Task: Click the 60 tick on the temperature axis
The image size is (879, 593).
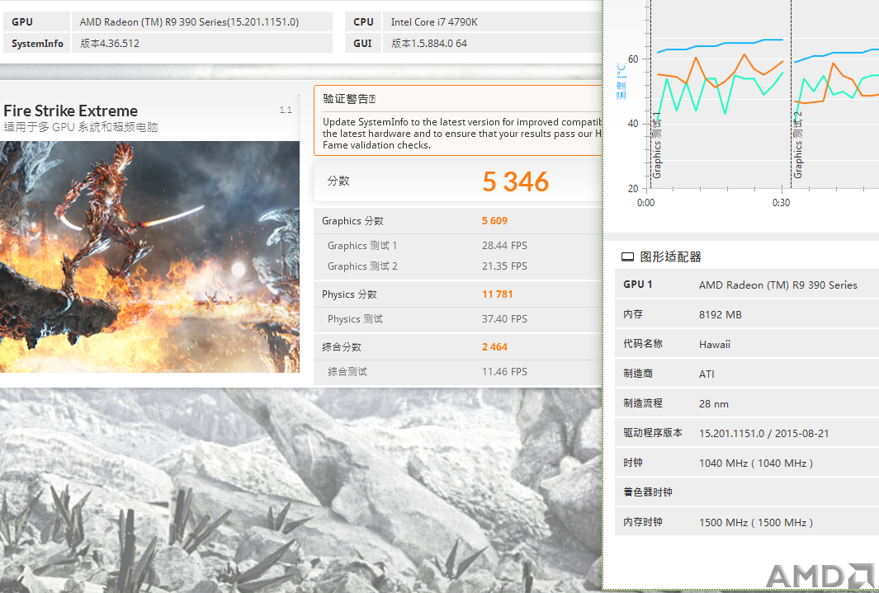Action: click(633, 59)
